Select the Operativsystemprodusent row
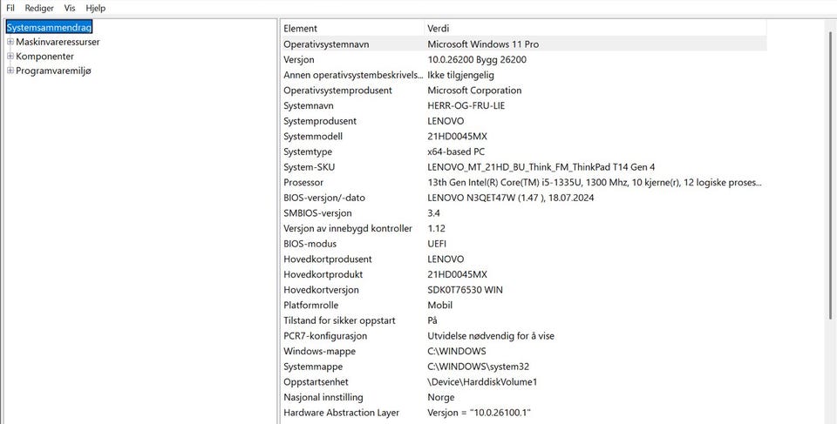 click(524, 91)
